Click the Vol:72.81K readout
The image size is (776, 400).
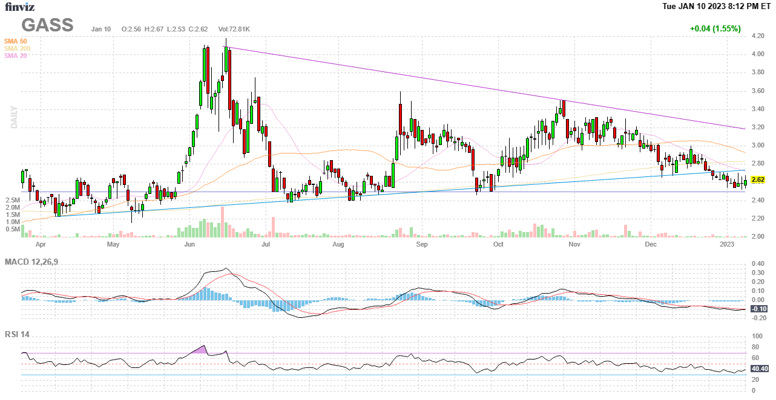point(234,29)
